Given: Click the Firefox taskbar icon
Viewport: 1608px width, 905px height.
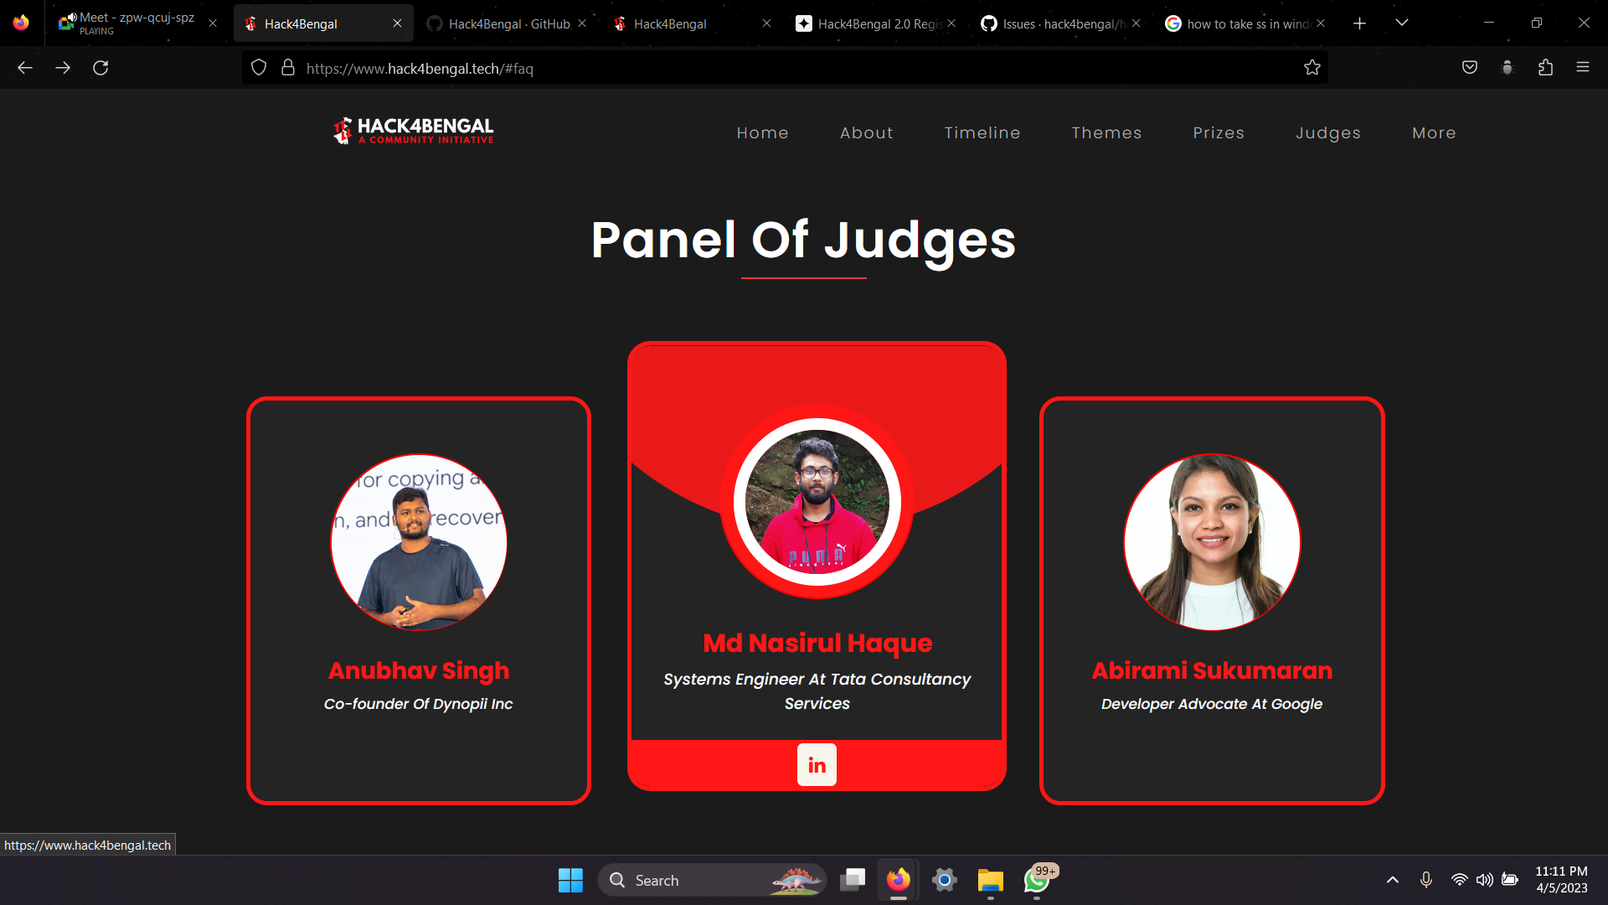Looking at the screenshot, I should tap(898, 880).
